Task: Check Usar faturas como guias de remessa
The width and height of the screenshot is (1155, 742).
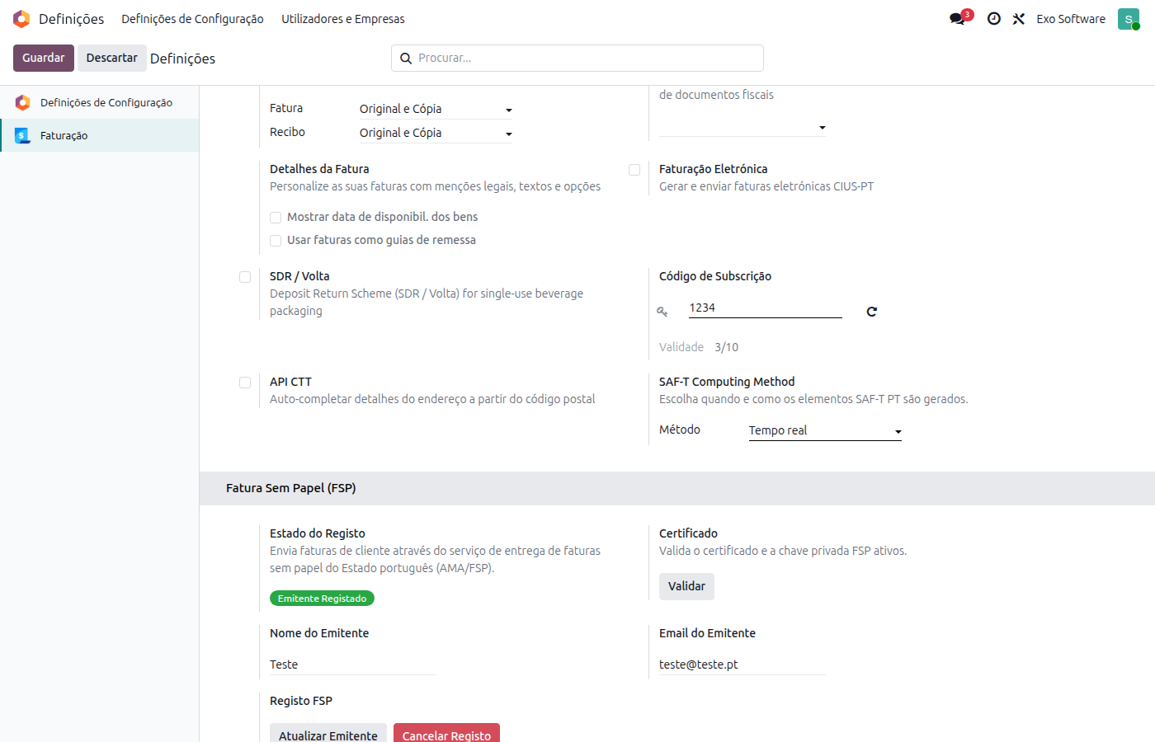Action: click(276, 241)
